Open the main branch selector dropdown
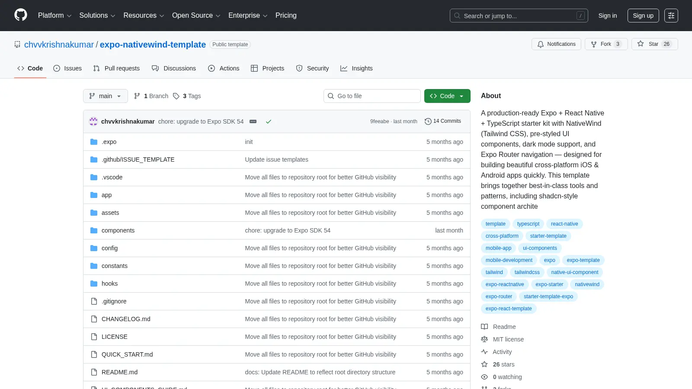This screenshot has height=389, width=692. (x=106, y=96)
